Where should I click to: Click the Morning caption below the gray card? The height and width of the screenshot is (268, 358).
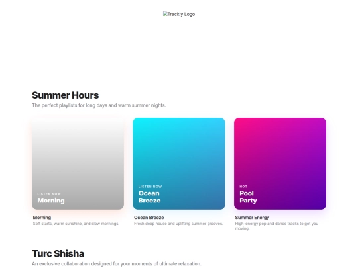(42, 218)
